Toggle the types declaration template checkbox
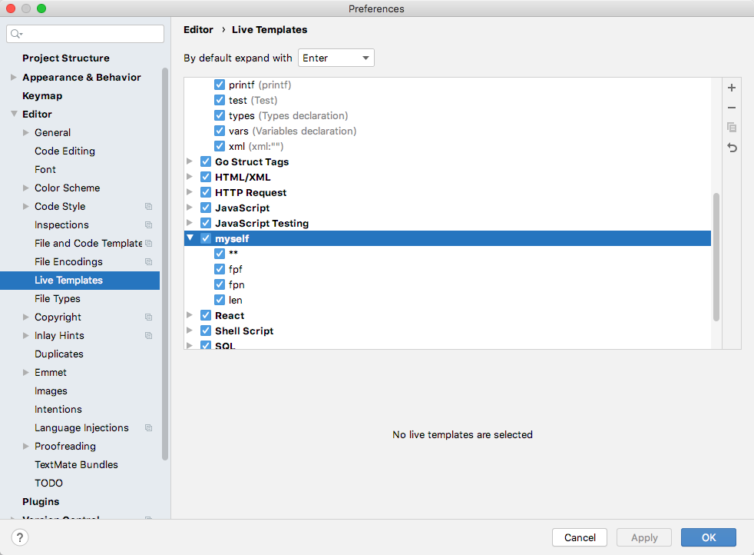The height and width of the screenshot is (555, 754). tap(220, 115)
